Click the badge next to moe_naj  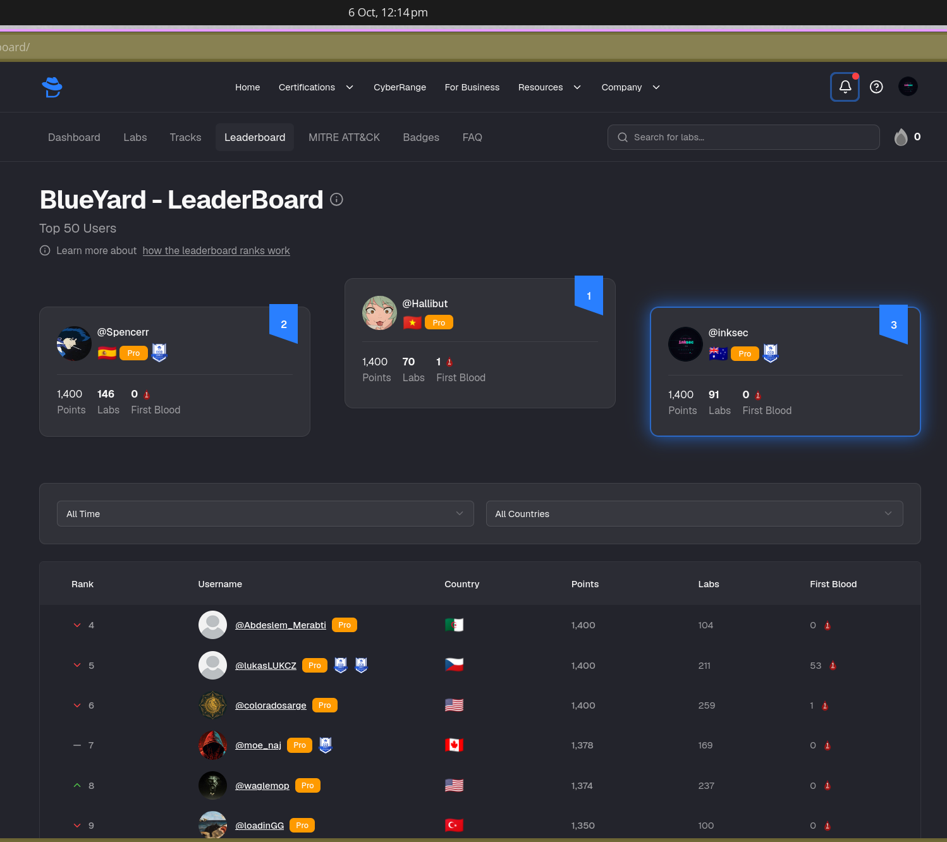click(x=326, y=745)
